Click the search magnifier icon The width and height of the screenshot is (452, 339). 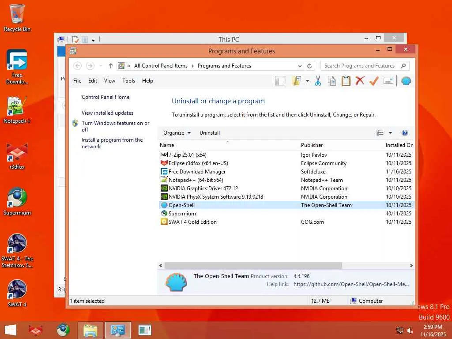403,66
